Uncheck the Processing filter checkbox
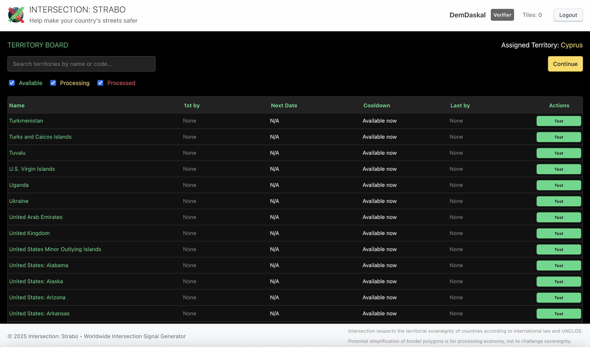 point(53,83)
